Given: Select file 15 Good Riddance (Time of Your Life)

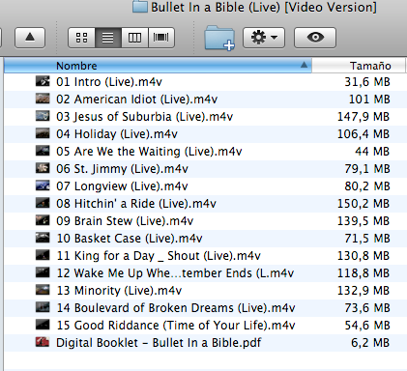Looking at the screenshot, I should click(x=176, y=326).
